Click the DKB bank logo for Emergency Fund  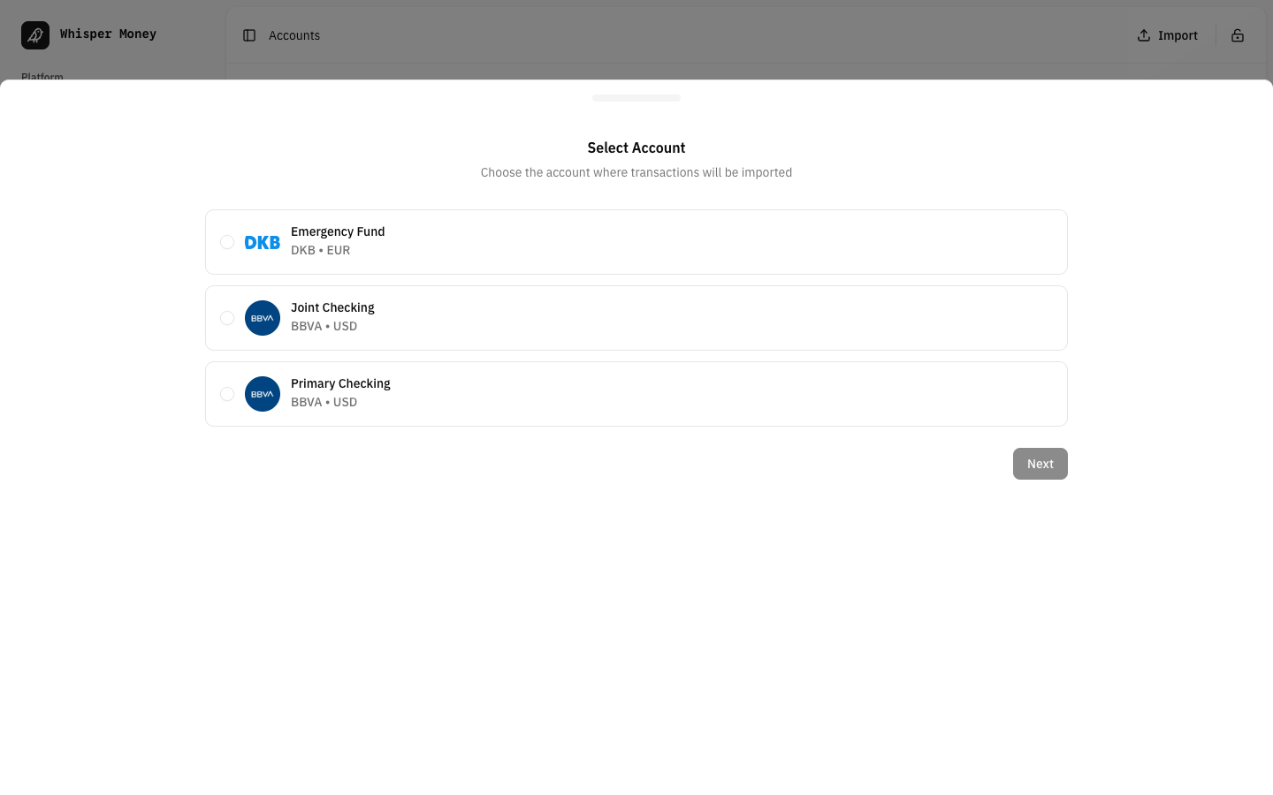click(263, 242)
